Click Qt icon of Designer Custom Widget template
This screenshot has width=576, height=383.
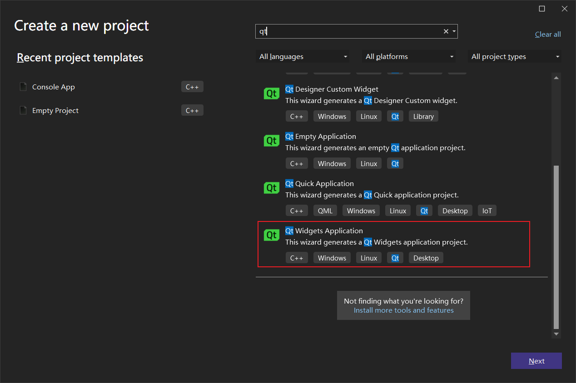pos(272,93)
